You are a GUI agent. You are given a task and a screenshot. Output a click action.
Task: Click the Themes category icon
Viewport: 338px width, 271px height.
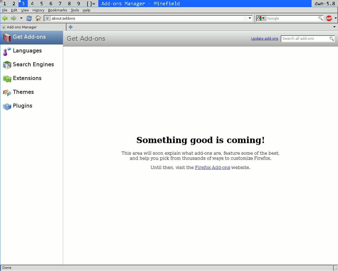[x=7, y=93]
